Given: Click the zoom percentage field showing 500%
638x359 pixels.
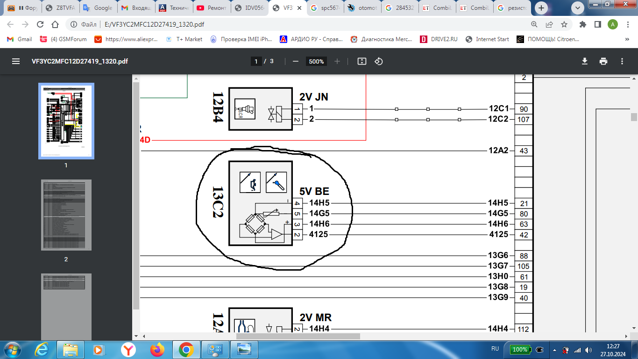Looking at the screenshot, I should click(316, 61).
